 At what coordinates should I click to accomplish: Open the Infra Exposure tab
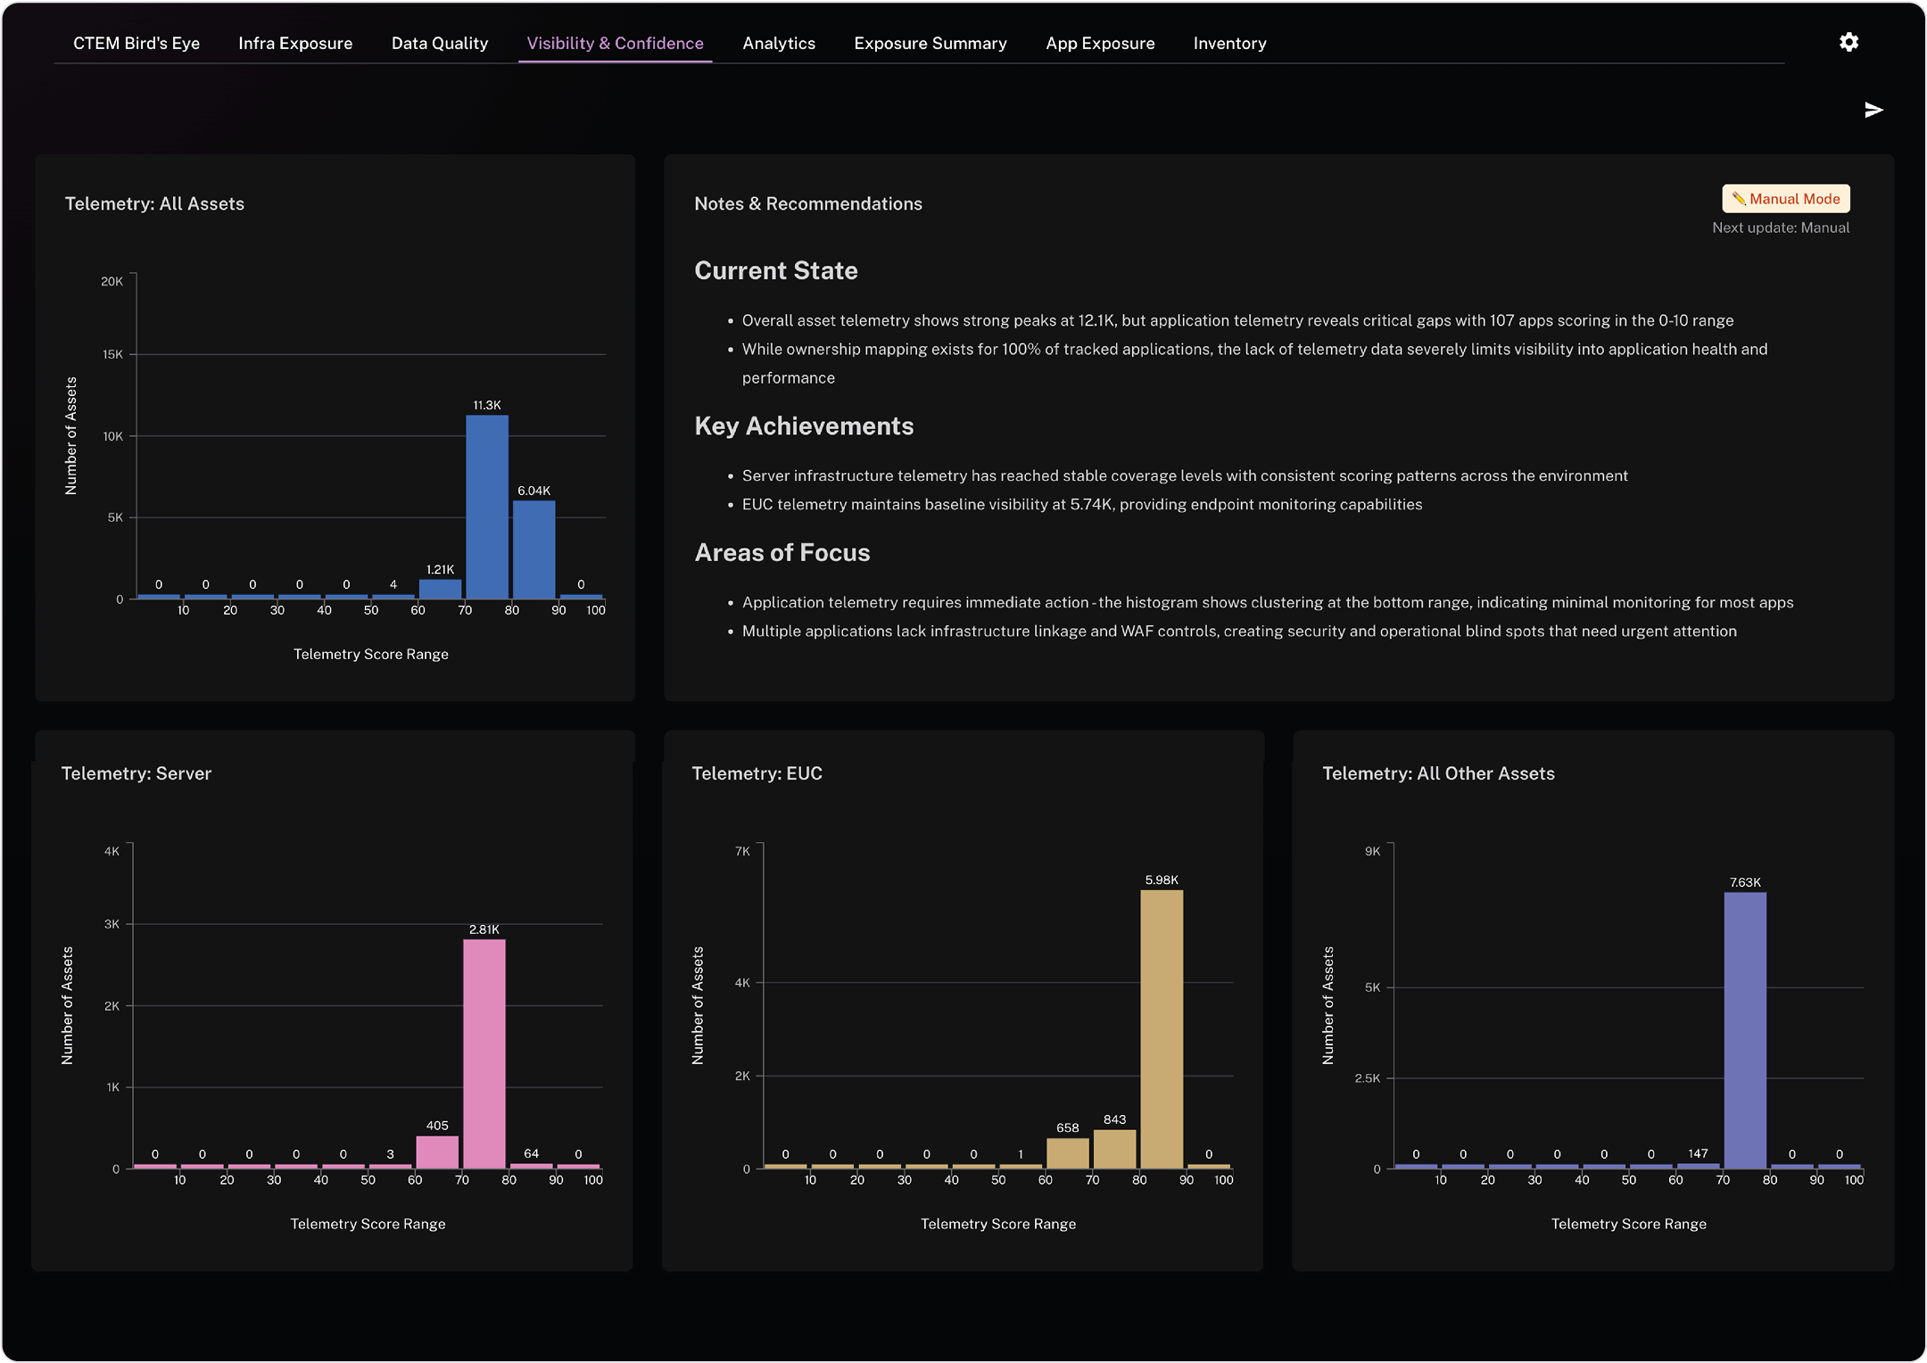coord(295,43)
